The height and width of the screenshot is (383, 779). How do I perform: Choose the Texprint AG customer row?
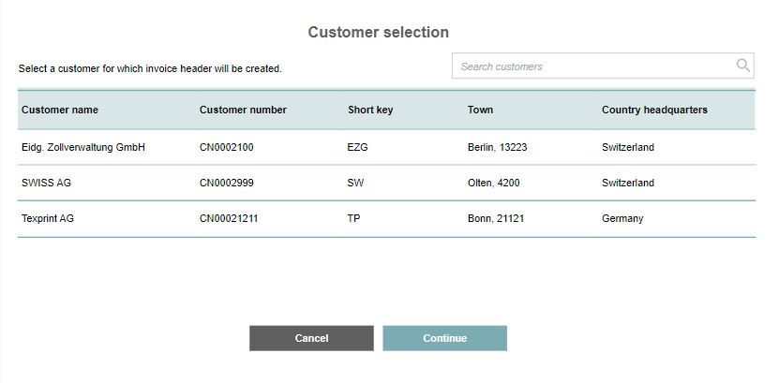point(48,218)
